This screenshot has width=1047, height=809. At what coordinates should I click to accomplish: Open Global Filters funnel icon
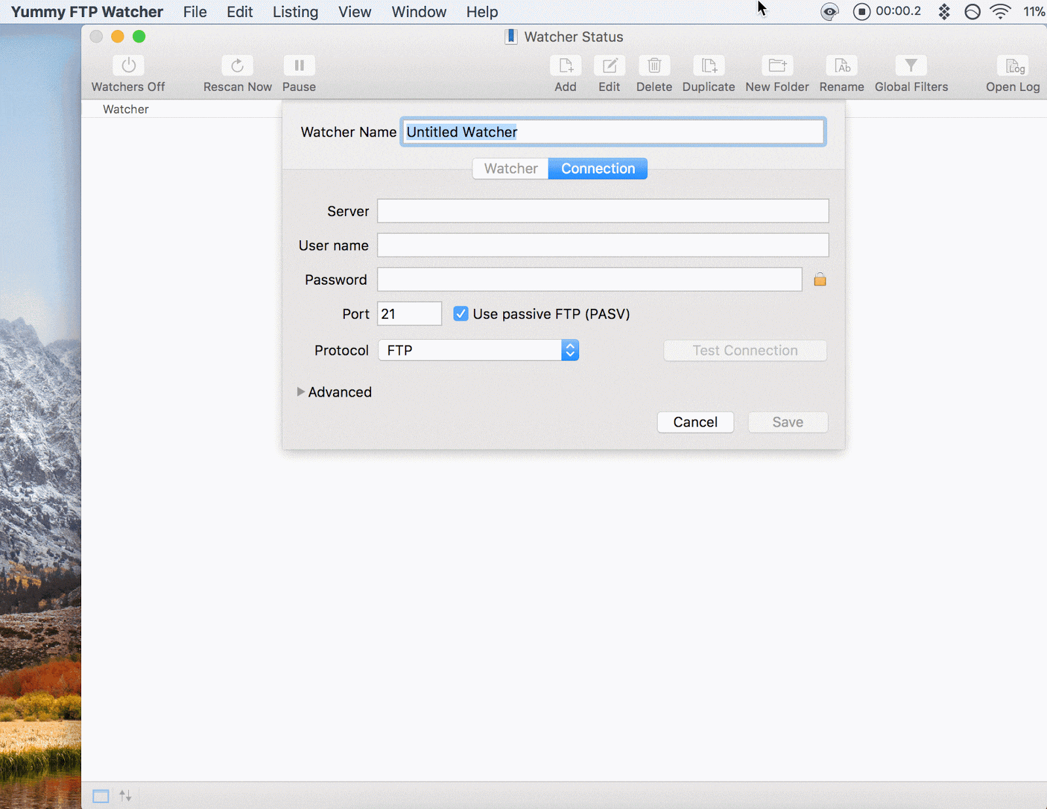[911, 65]
